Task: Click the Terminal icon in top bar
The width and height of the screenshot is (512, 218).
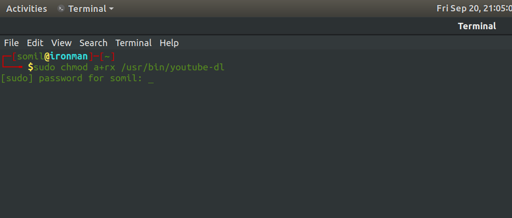Action: click(x=61, y=9)
